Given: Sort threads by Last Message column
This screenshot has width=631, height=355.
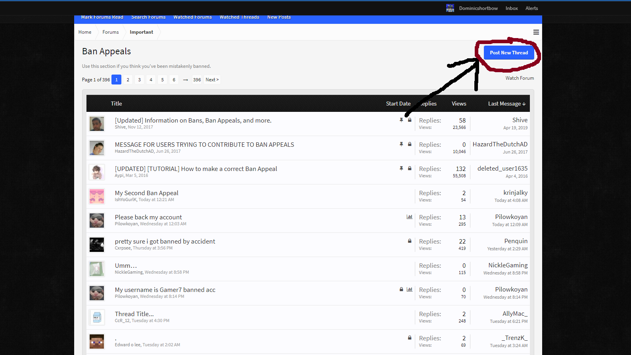Looking at the screenshot, I should coord(506,104).
